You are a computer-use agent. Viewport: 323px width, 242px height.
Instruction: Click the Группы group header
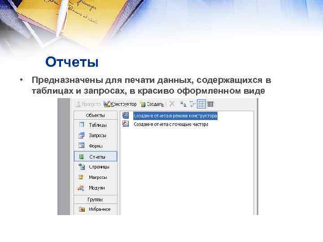click(96, 199)
